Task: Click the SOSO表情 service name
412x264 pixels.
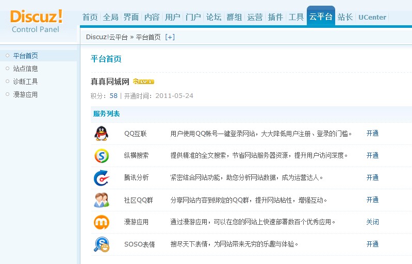Action: coord(140,244)
